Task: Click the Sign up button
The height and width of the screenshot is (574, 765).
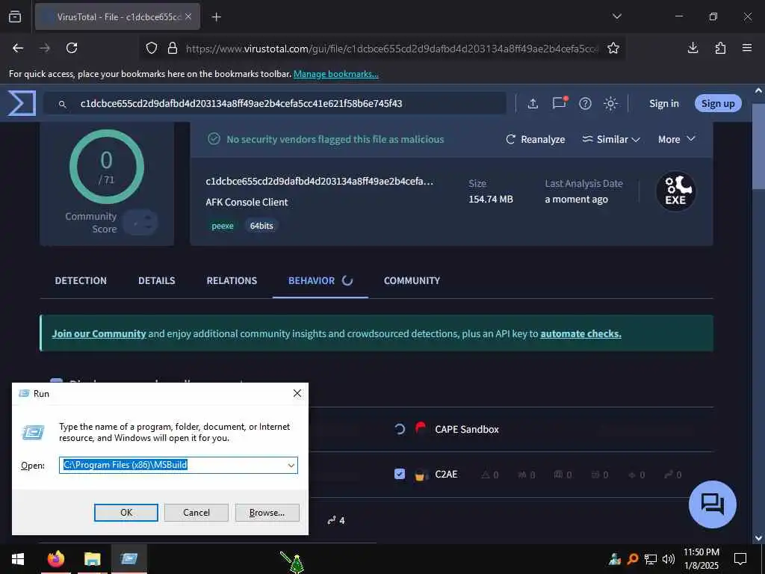Action: (718, 103)
